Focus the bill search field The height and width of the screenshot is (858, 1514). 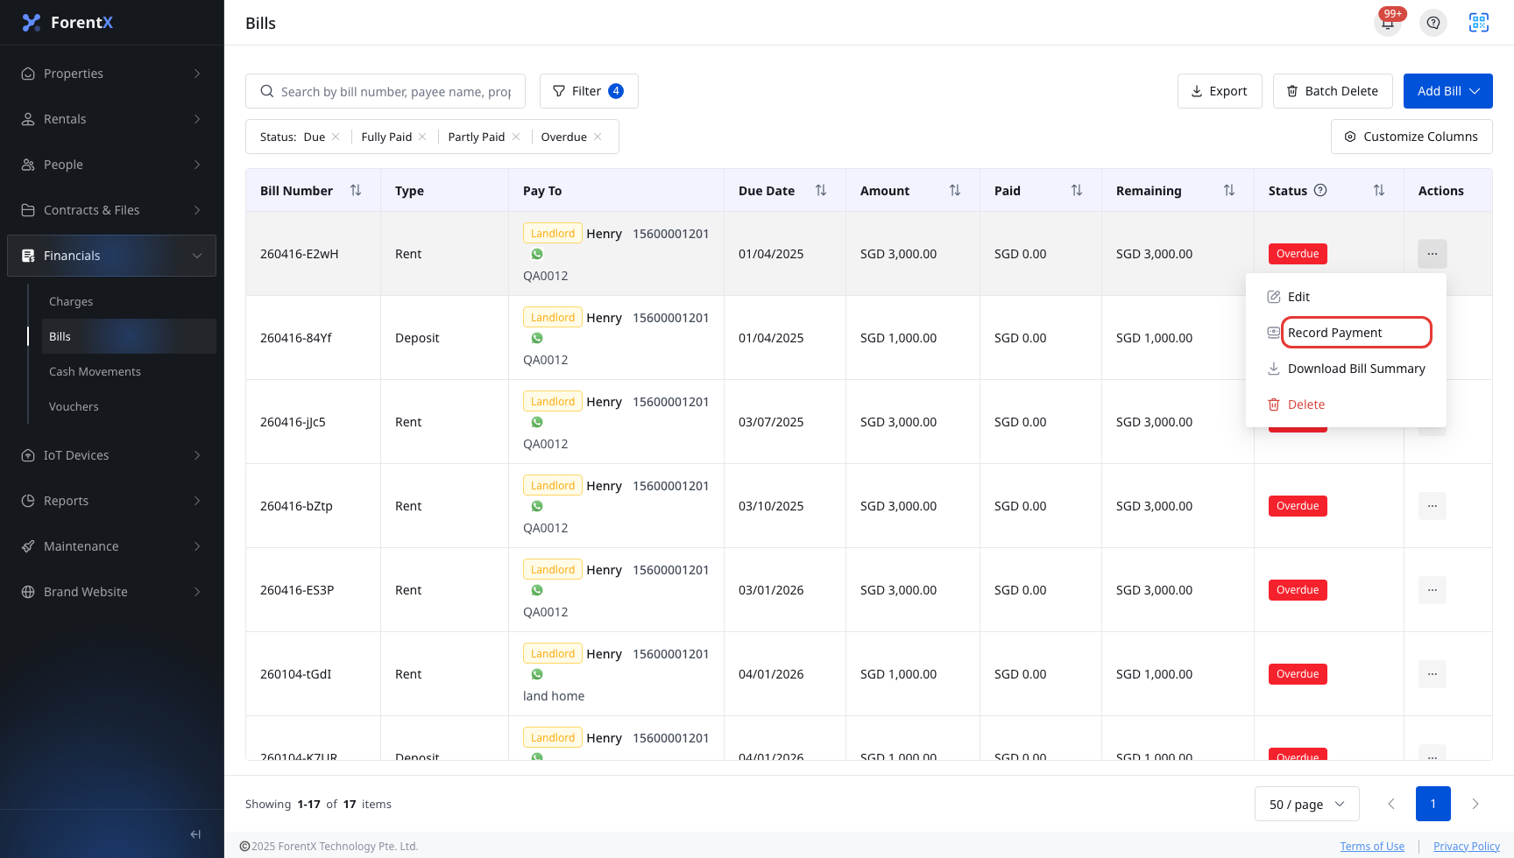[386, 91]
